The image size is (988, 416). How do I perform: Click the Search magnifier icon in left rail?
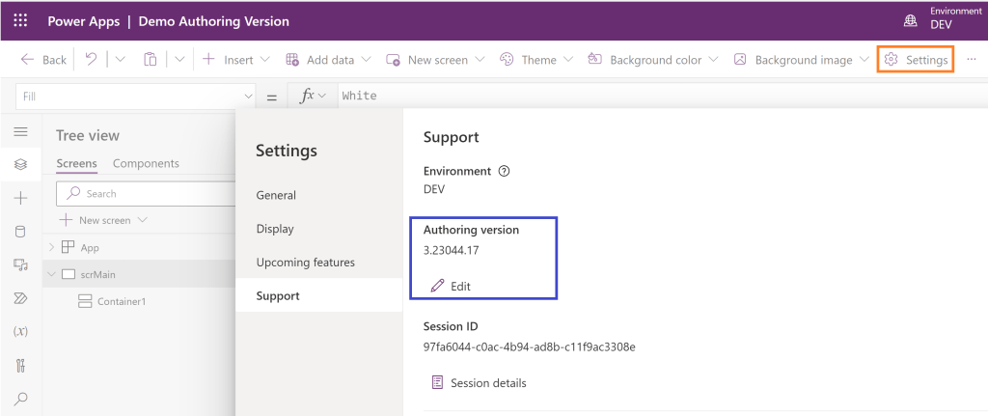20,398
